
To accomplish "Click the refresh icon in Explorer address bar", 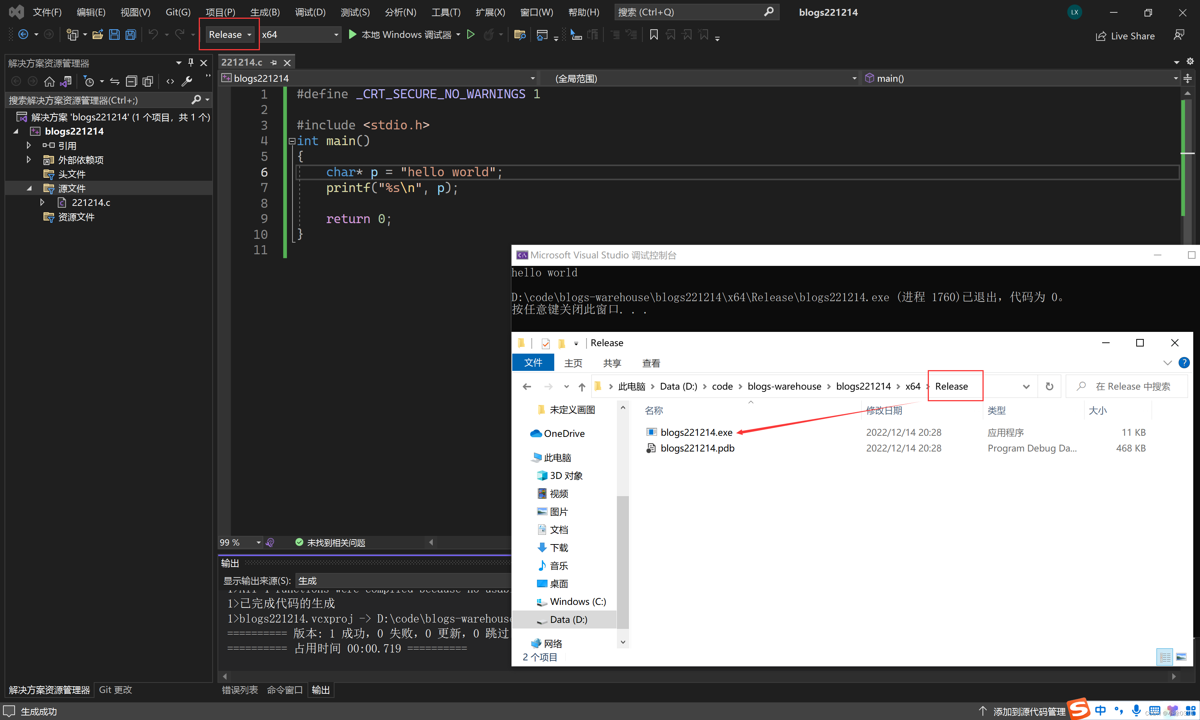I will coord(1049,387).
